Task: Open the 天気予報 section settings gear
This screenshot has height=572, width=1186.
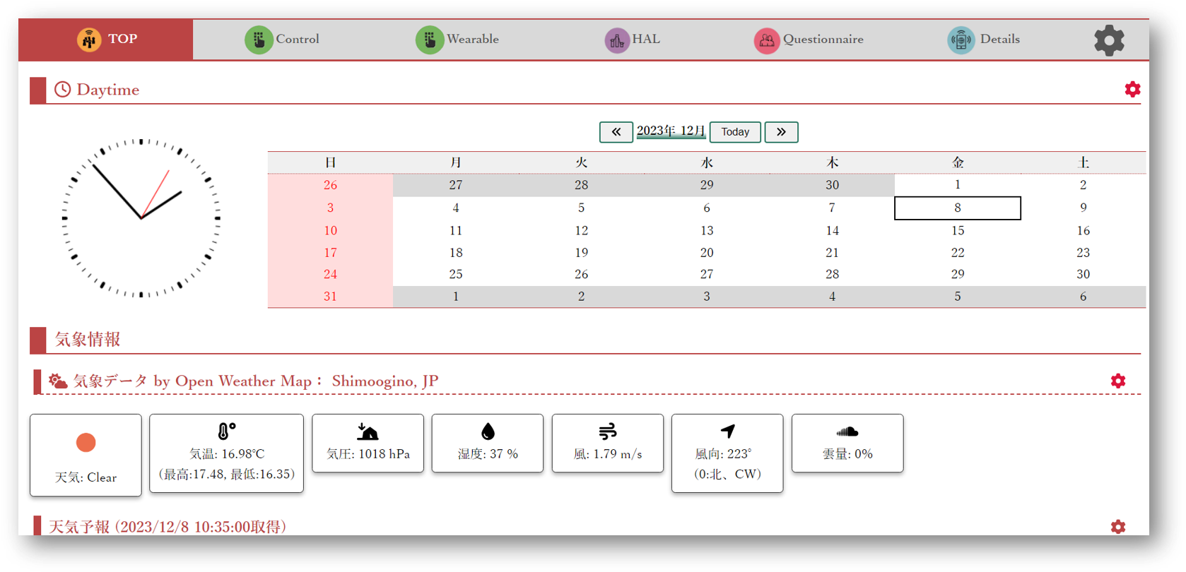Action: pos(1118,527)
